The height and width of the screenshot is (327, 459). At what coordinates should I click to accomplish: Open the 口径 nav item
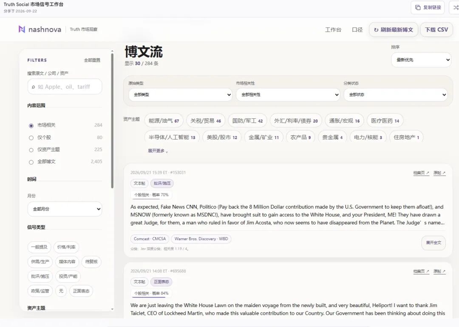357,30
